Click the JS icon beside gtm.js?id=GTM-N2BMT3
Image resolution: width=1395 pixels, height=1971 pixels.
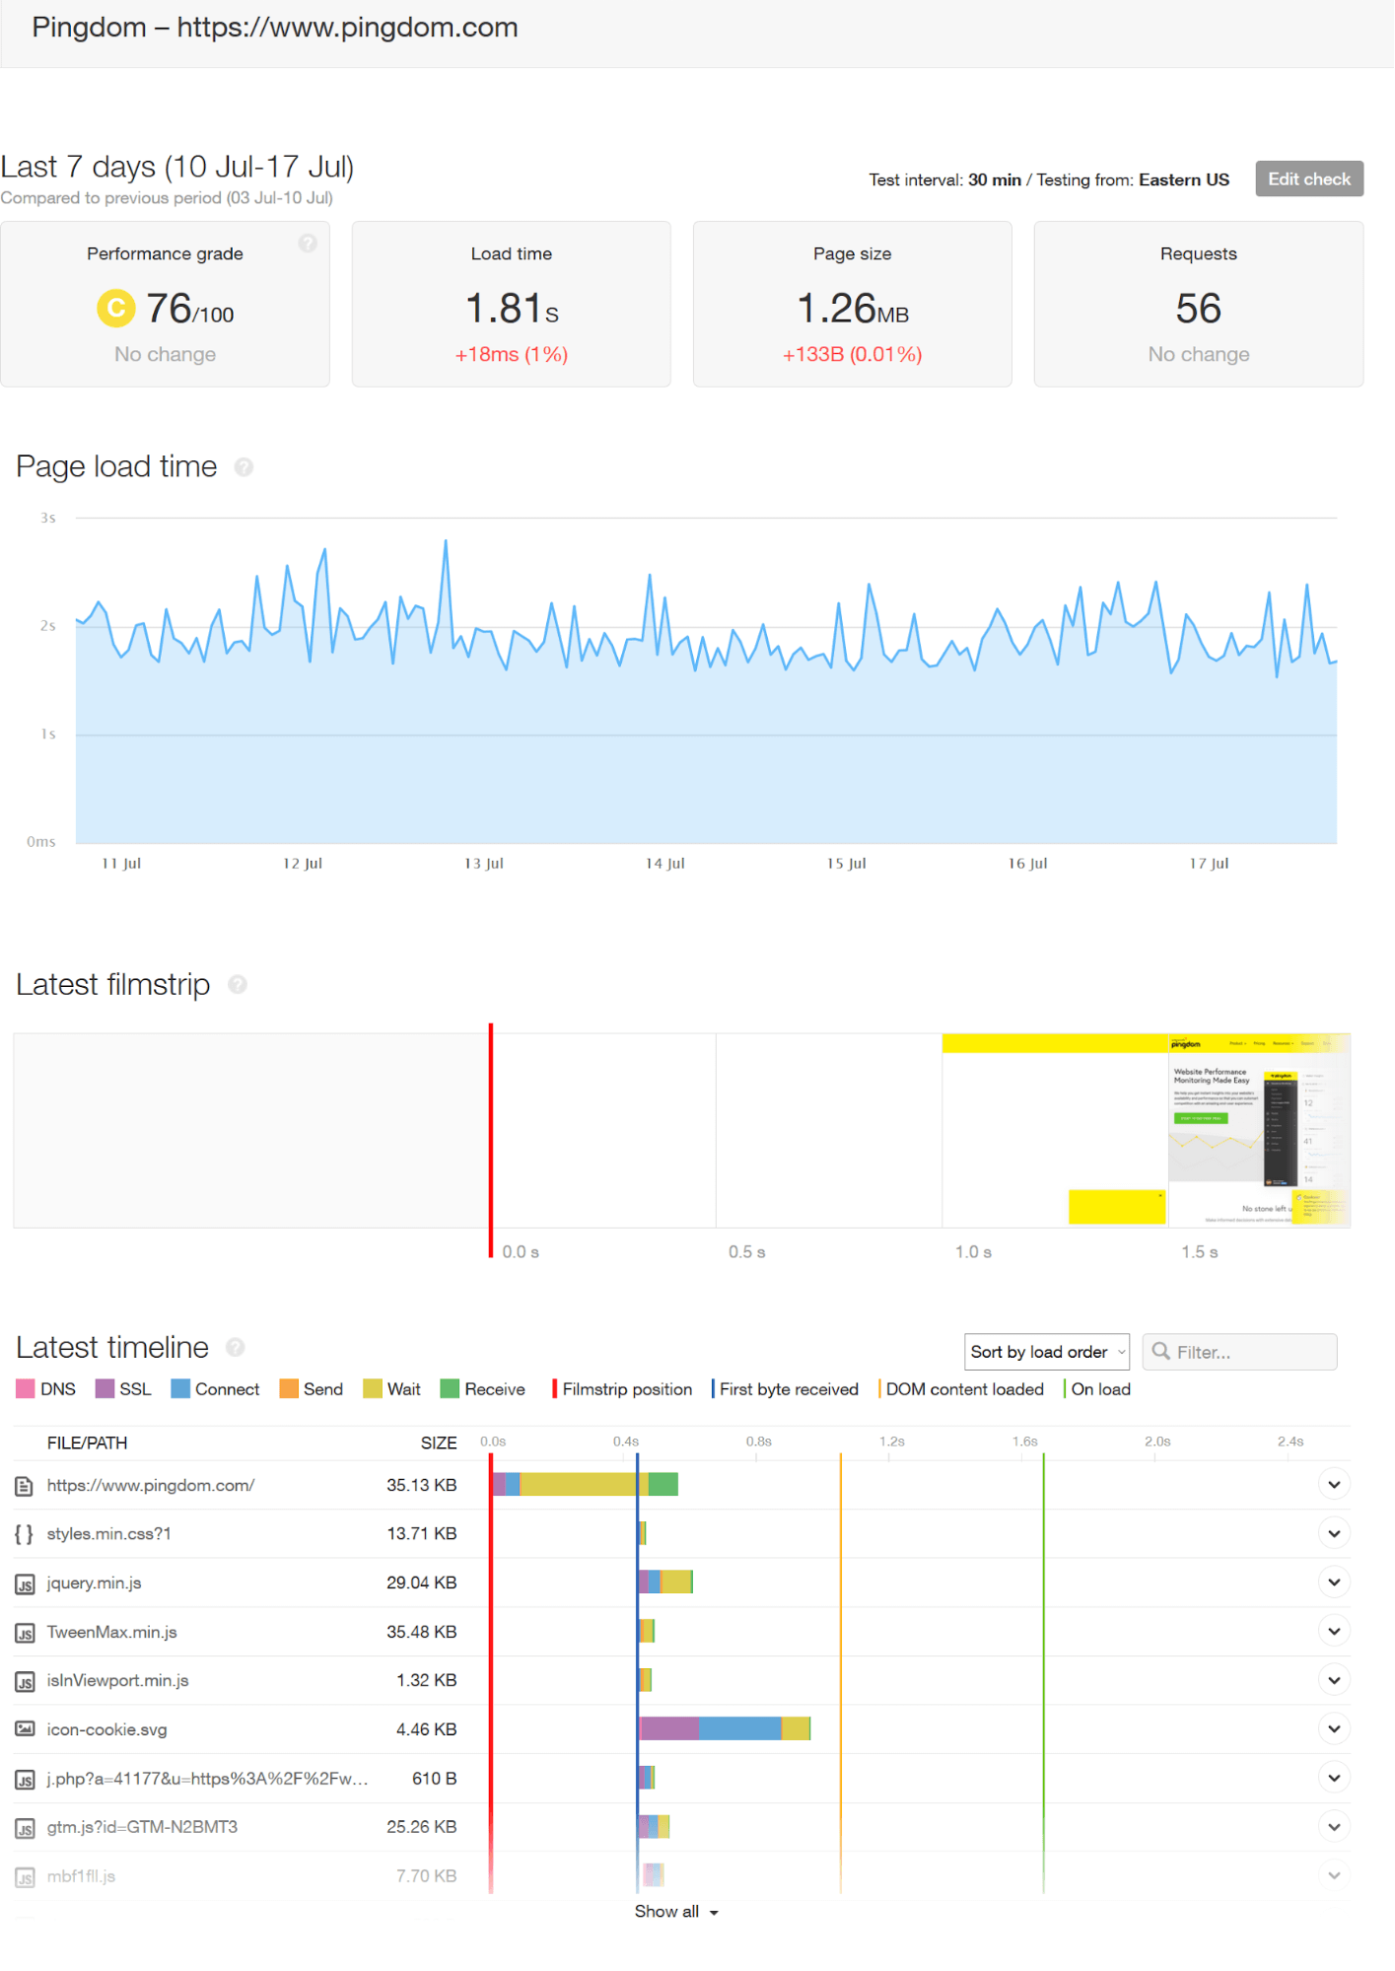coord(25,1829)
